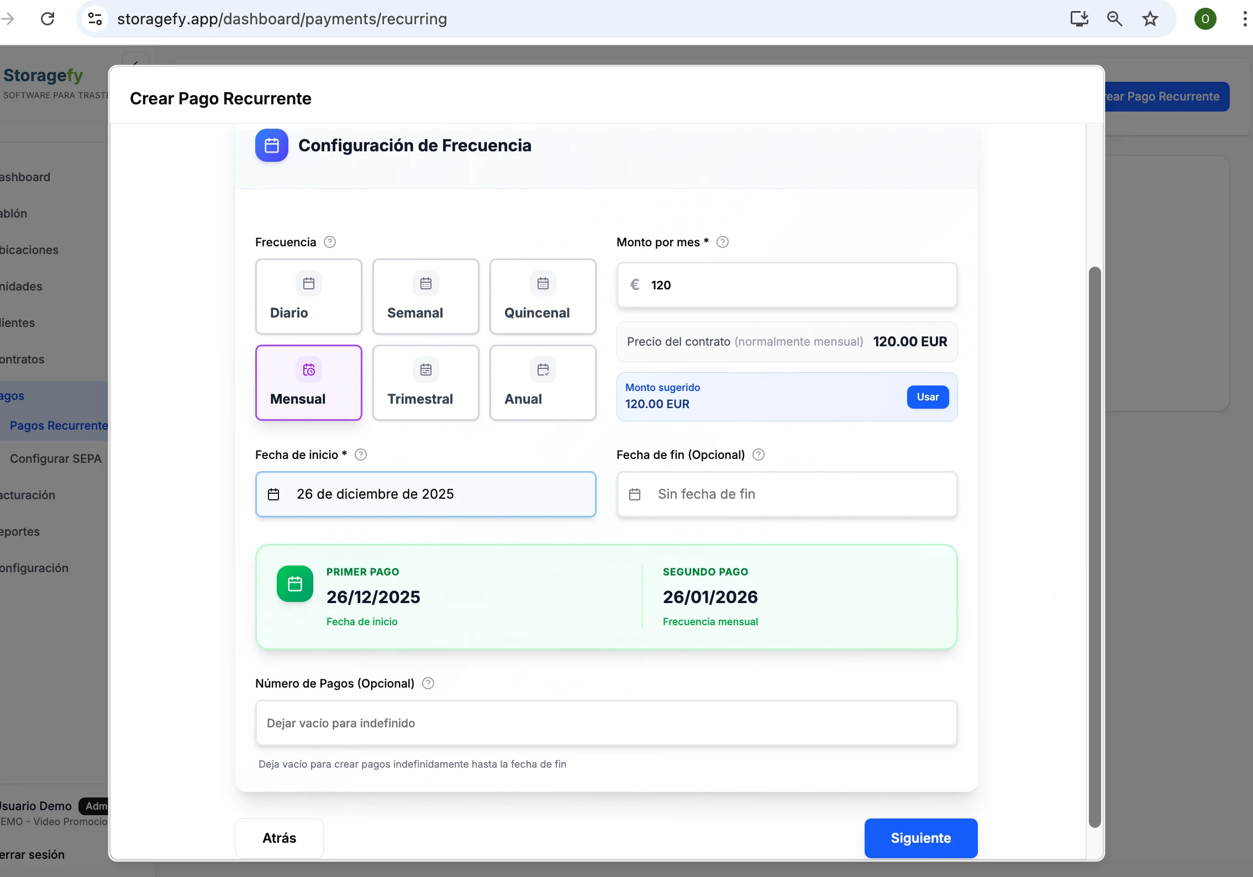Viewport: 1253px width, 877px height.
Task: Open the browser profile avatar
Action: (1205, 18)
